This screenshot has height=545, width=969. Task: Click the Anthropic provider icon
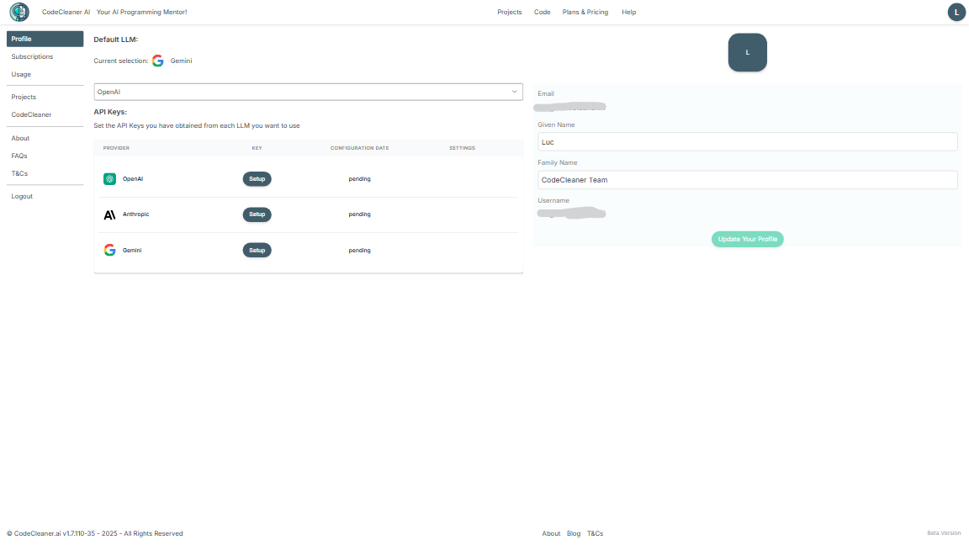pyautogui.click(x=109, y=214)
